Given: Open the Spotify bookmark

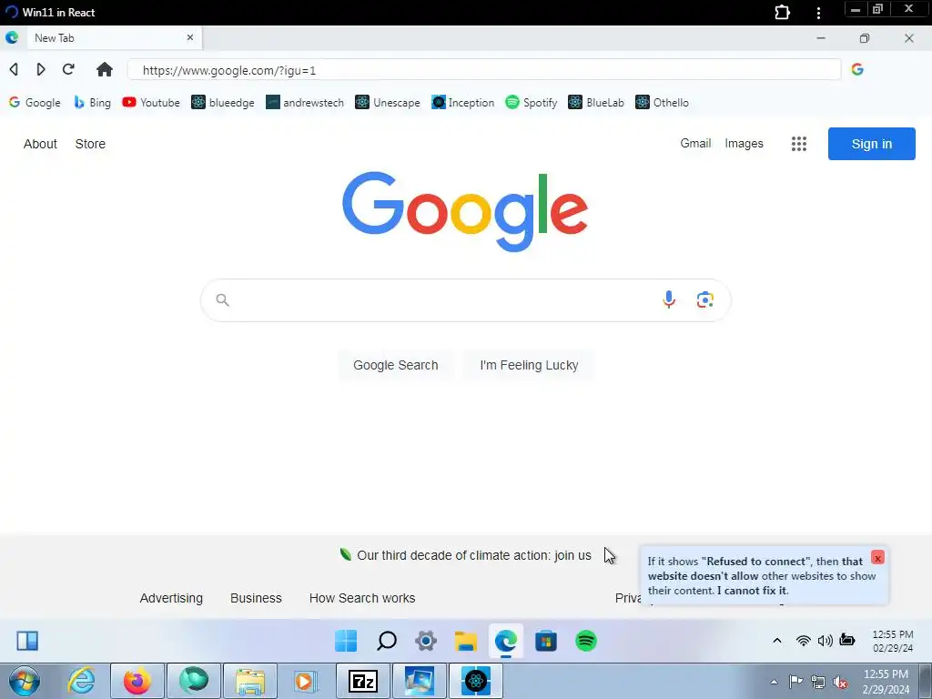Looking at the screenshot, I should pyautogui.click(x=532, y=102).
